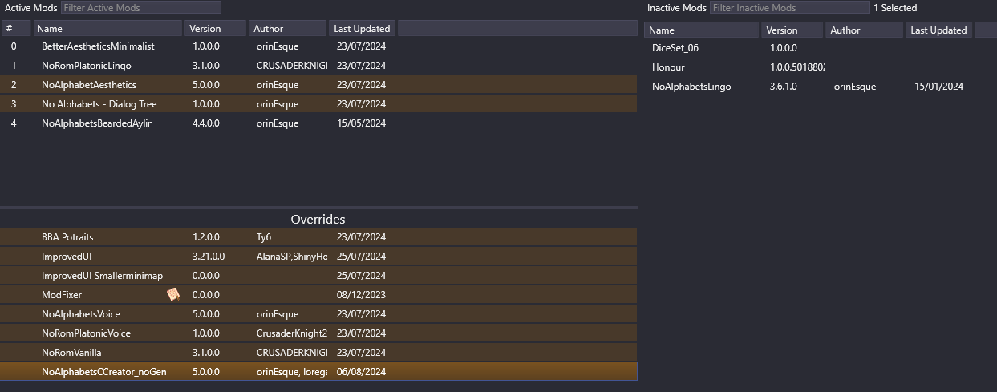Sort active mods by Author column header
Image resolution: width=997 pixels, height=392 pixels.
287,29
